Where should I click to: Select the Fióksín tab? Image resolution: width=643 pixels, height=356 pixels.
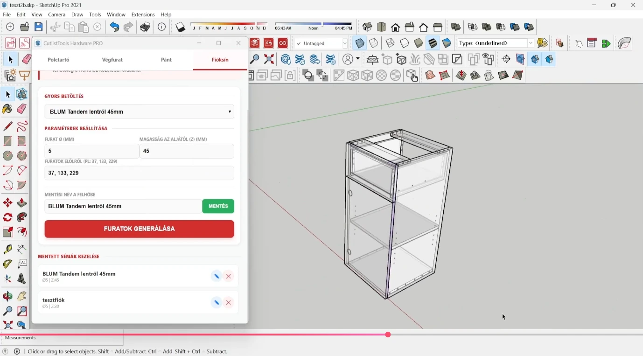[220, 60]
